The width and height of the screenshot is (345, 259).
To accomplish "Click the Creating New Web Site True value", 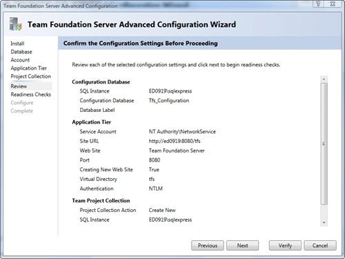I will pyautogui.click(x=154, y=170).
